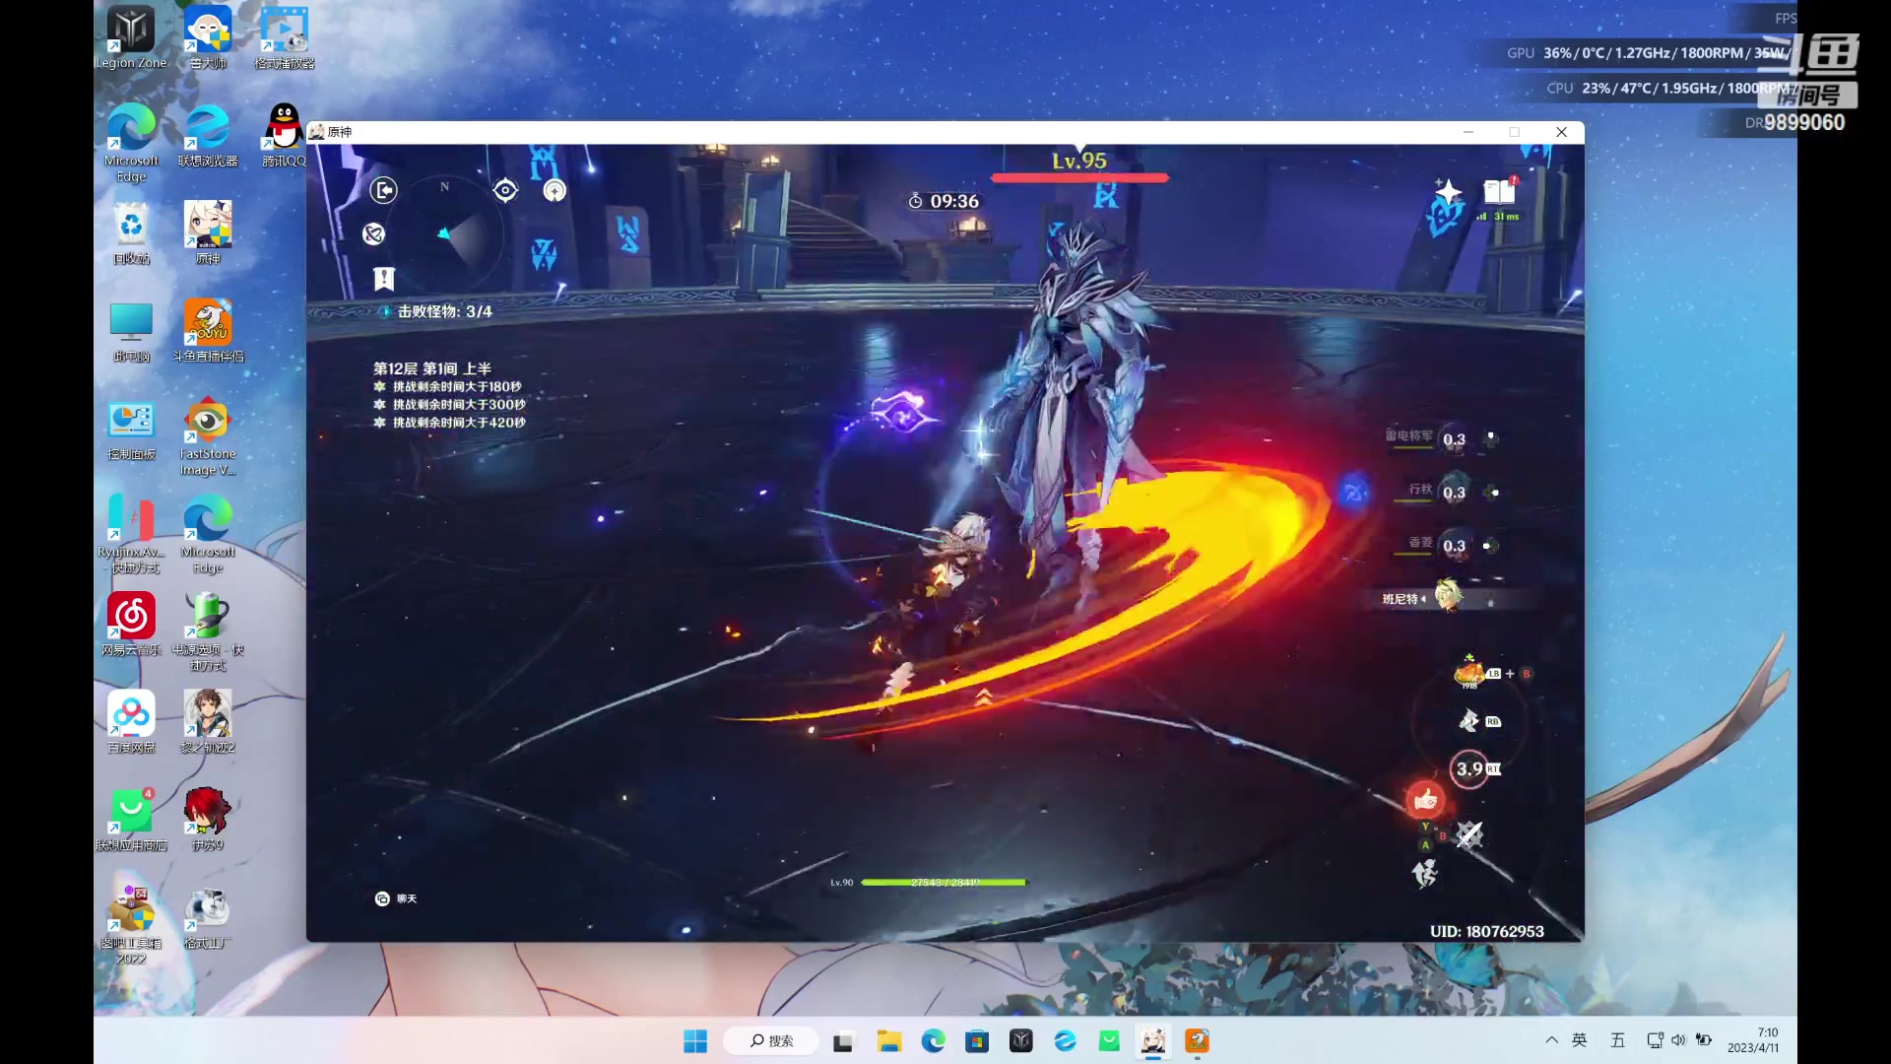Screen dimensions: 1891x1064
Task: Trigger the elemental skill RB icon
Action: pos(1468,721)
